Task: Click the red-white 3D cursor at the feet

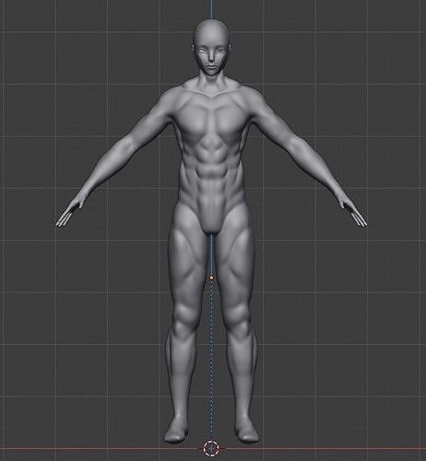Action: pos(211,448)
